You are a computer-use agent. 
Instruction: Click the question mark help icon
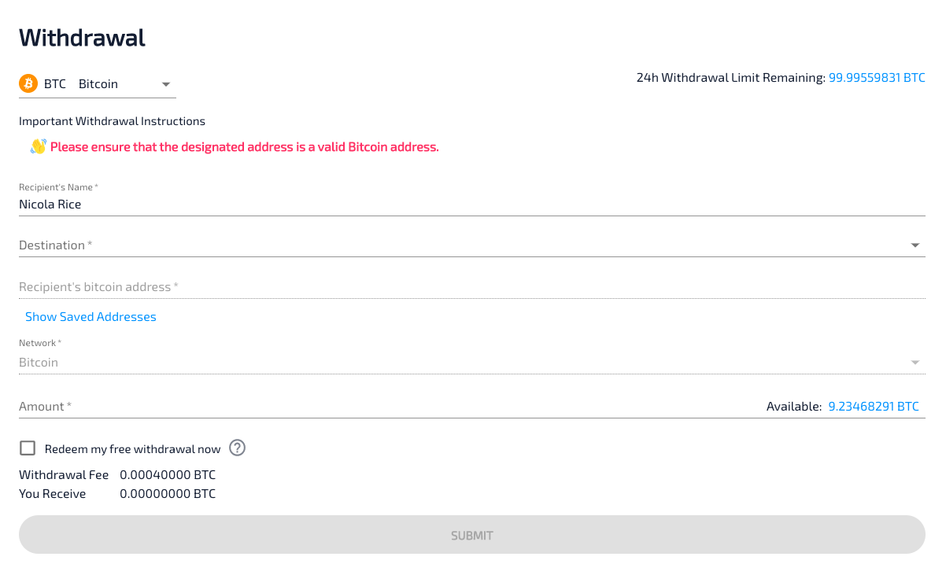[x=237, y=448]
